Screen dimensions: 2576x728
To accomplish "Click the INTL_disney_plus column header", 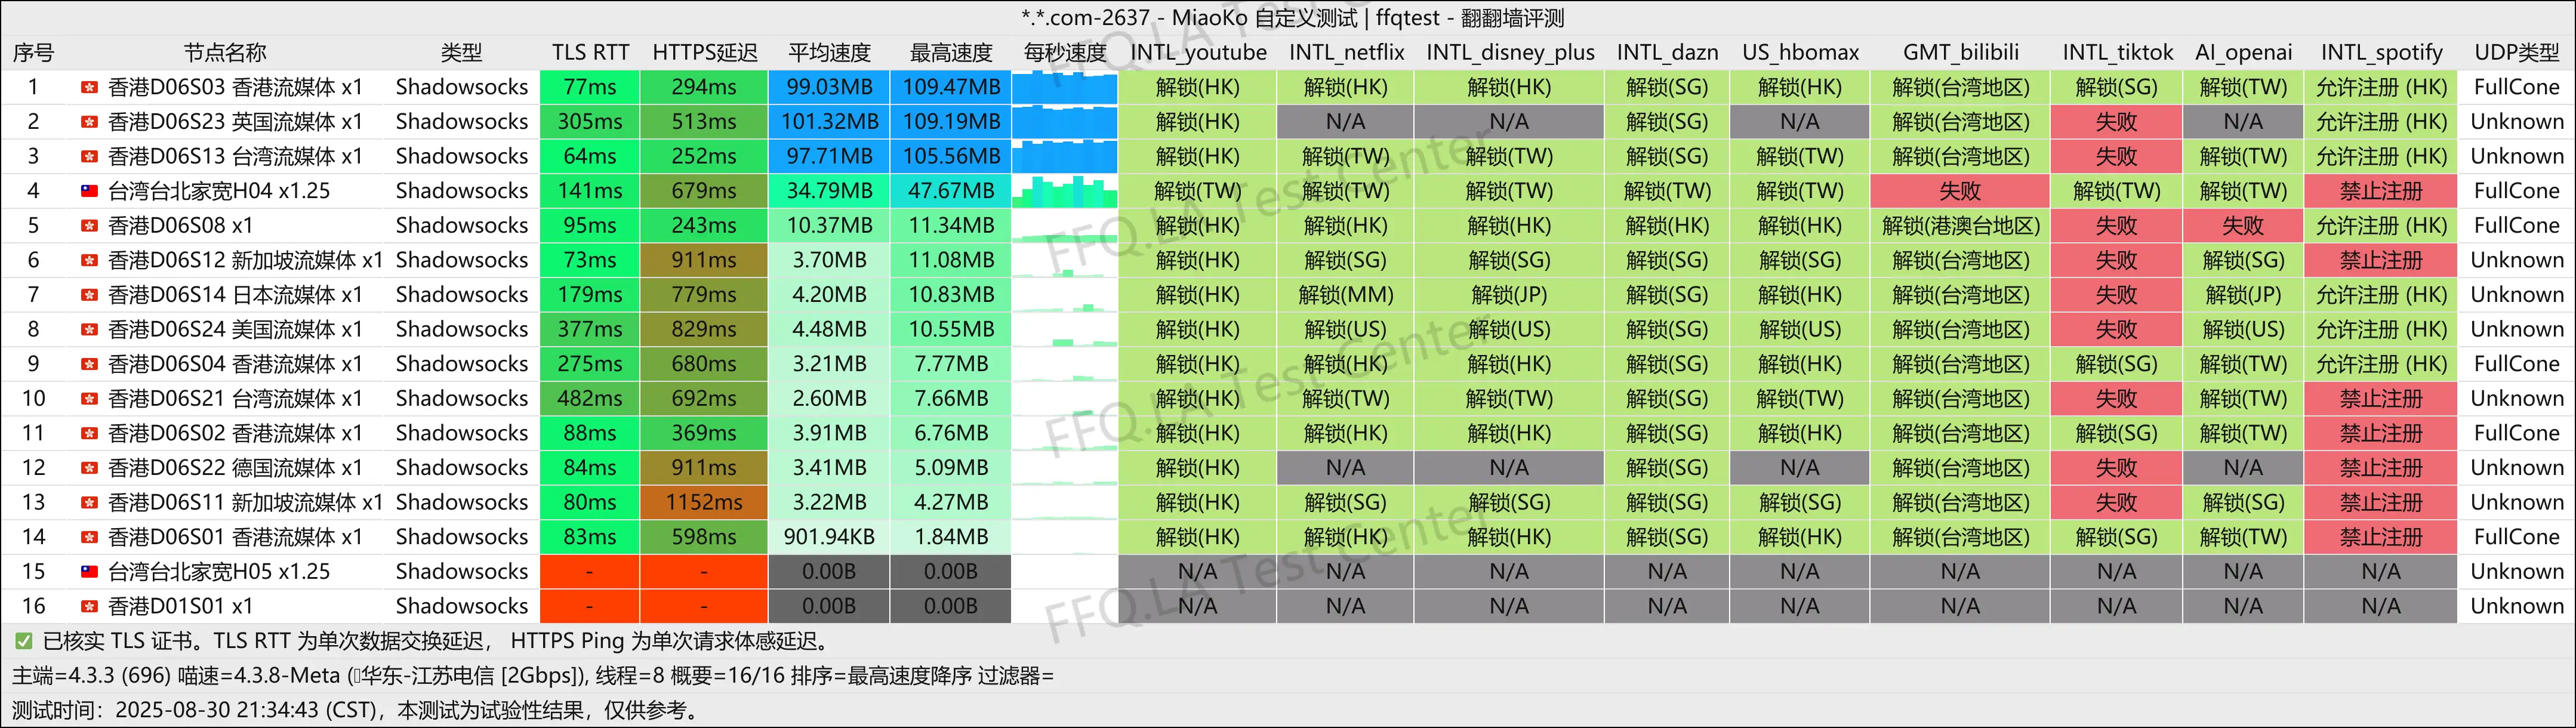I will pos(1510,53).
